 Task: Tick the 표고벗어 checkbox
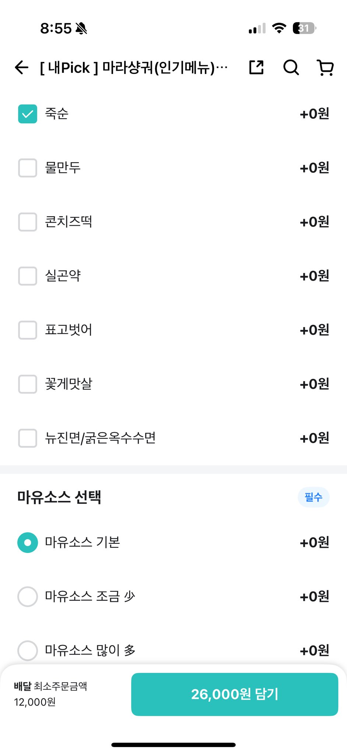(x=28, y=330)
